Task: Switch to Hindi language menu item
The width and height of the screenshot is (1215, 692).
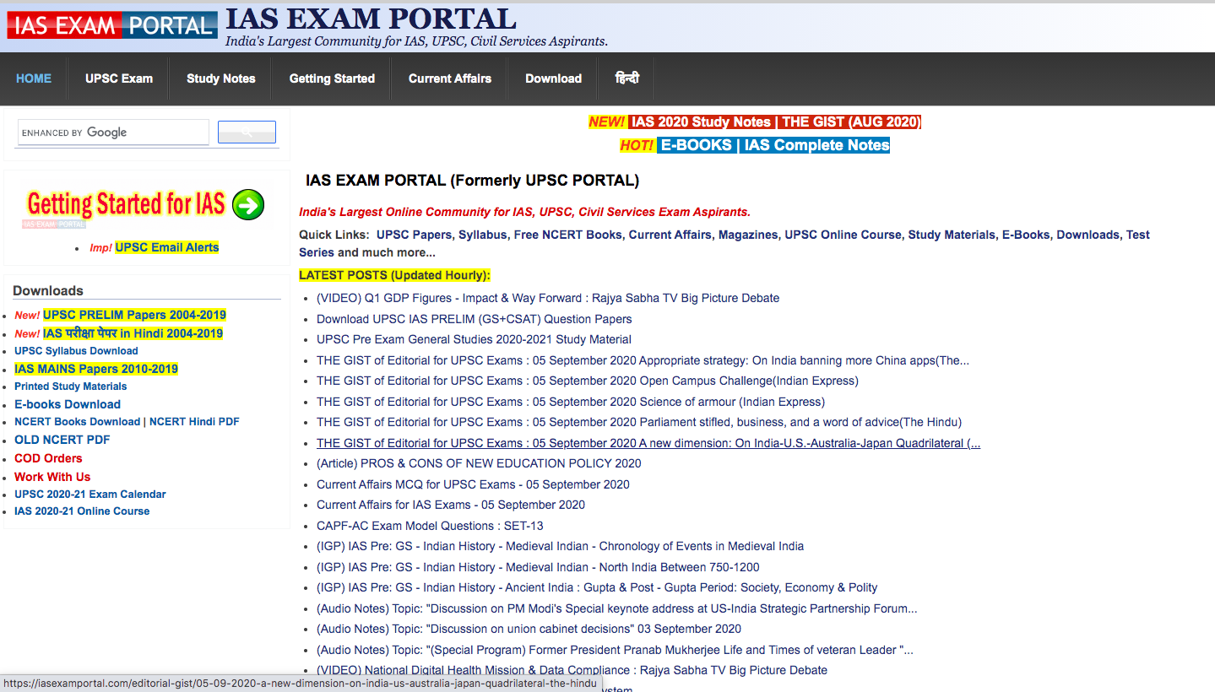Action: pos(627,78)
